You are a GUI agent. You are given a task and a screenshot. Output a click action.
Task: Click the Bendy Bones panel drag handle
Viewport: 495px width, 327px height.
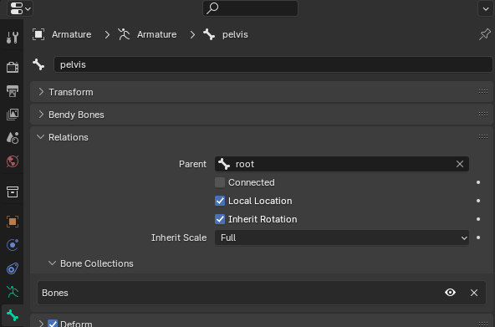coord(483,115)
